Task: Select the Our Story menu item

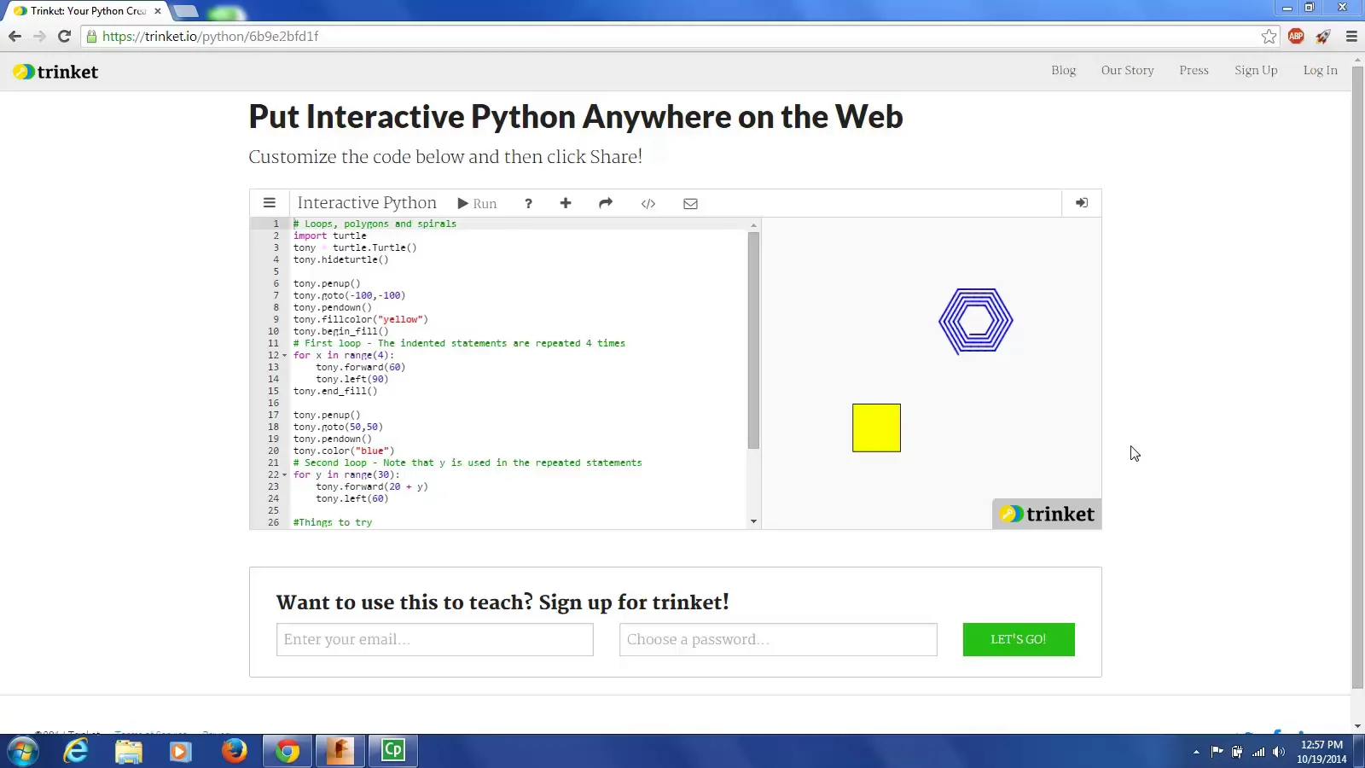Action: point(1128,70)
